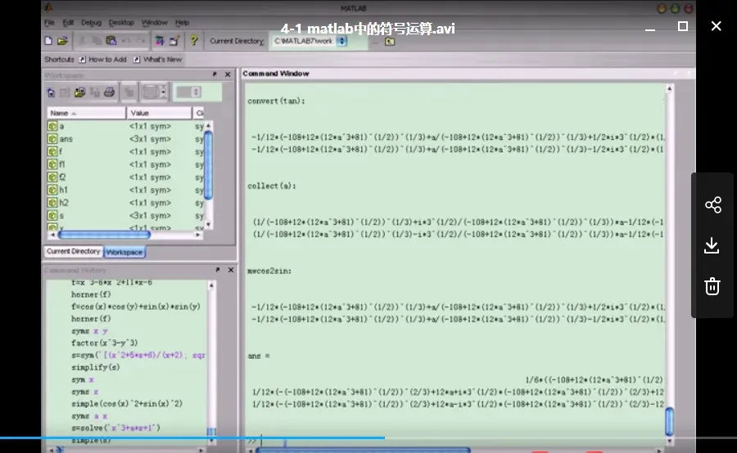Viewport: 737px width, 453px height.
Task: Click the Paste clipboard icon
Action: [111, 41]
